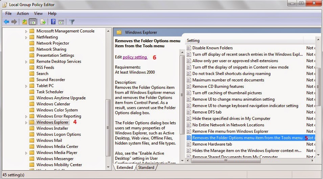Toggle Show/Hide Action Pane toolbar icon
Image resolution: width=323 pixels, height=179 pixels.
tap(61, 22)
